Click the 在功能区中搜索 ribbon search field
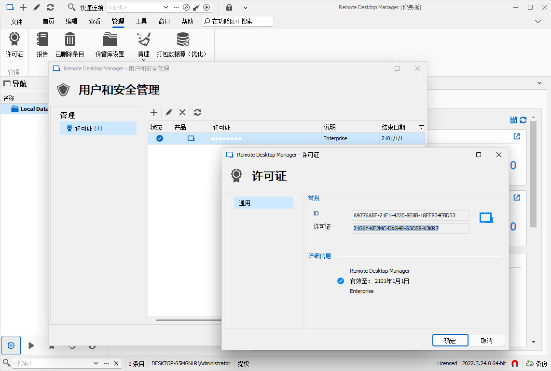551x371 pixels. 237,21
